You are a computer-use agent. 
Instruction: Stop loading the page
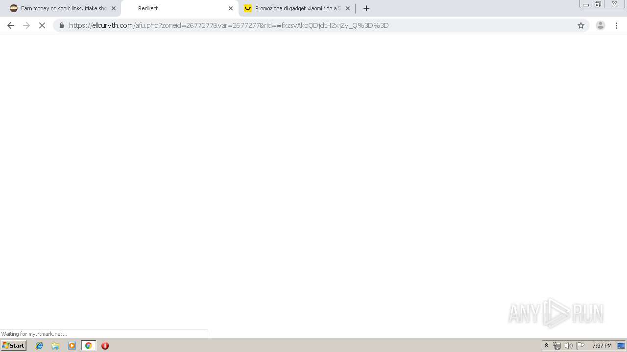click(x=42, y=25)
